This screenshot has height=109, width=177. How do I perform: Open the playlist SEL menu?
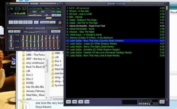click(81, 102)
